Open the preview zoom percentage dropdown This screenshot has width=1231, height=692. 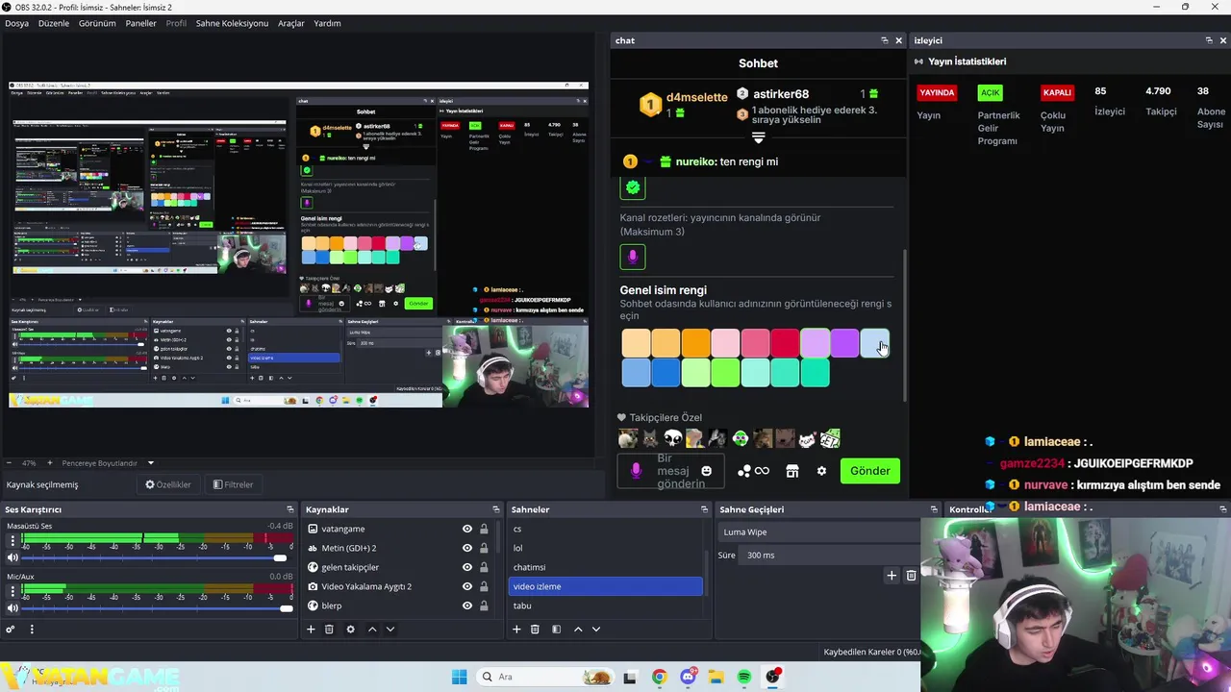click(x=29, y=463)
